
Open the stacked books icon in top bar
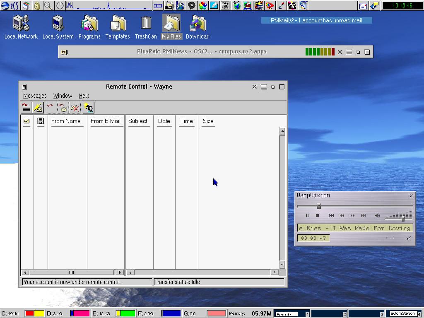pos(26,5)
